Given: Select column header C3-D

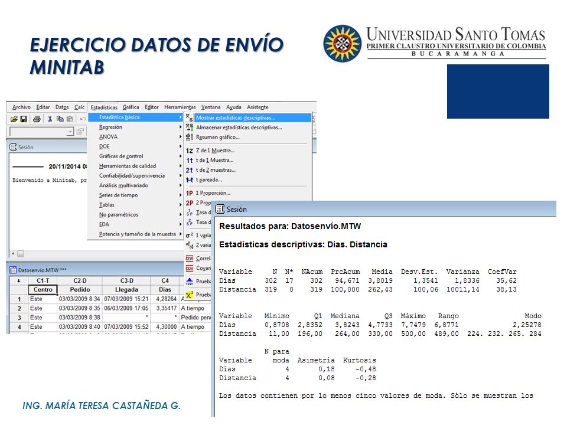Looking at the screenshot, I should tap(126, 281).
